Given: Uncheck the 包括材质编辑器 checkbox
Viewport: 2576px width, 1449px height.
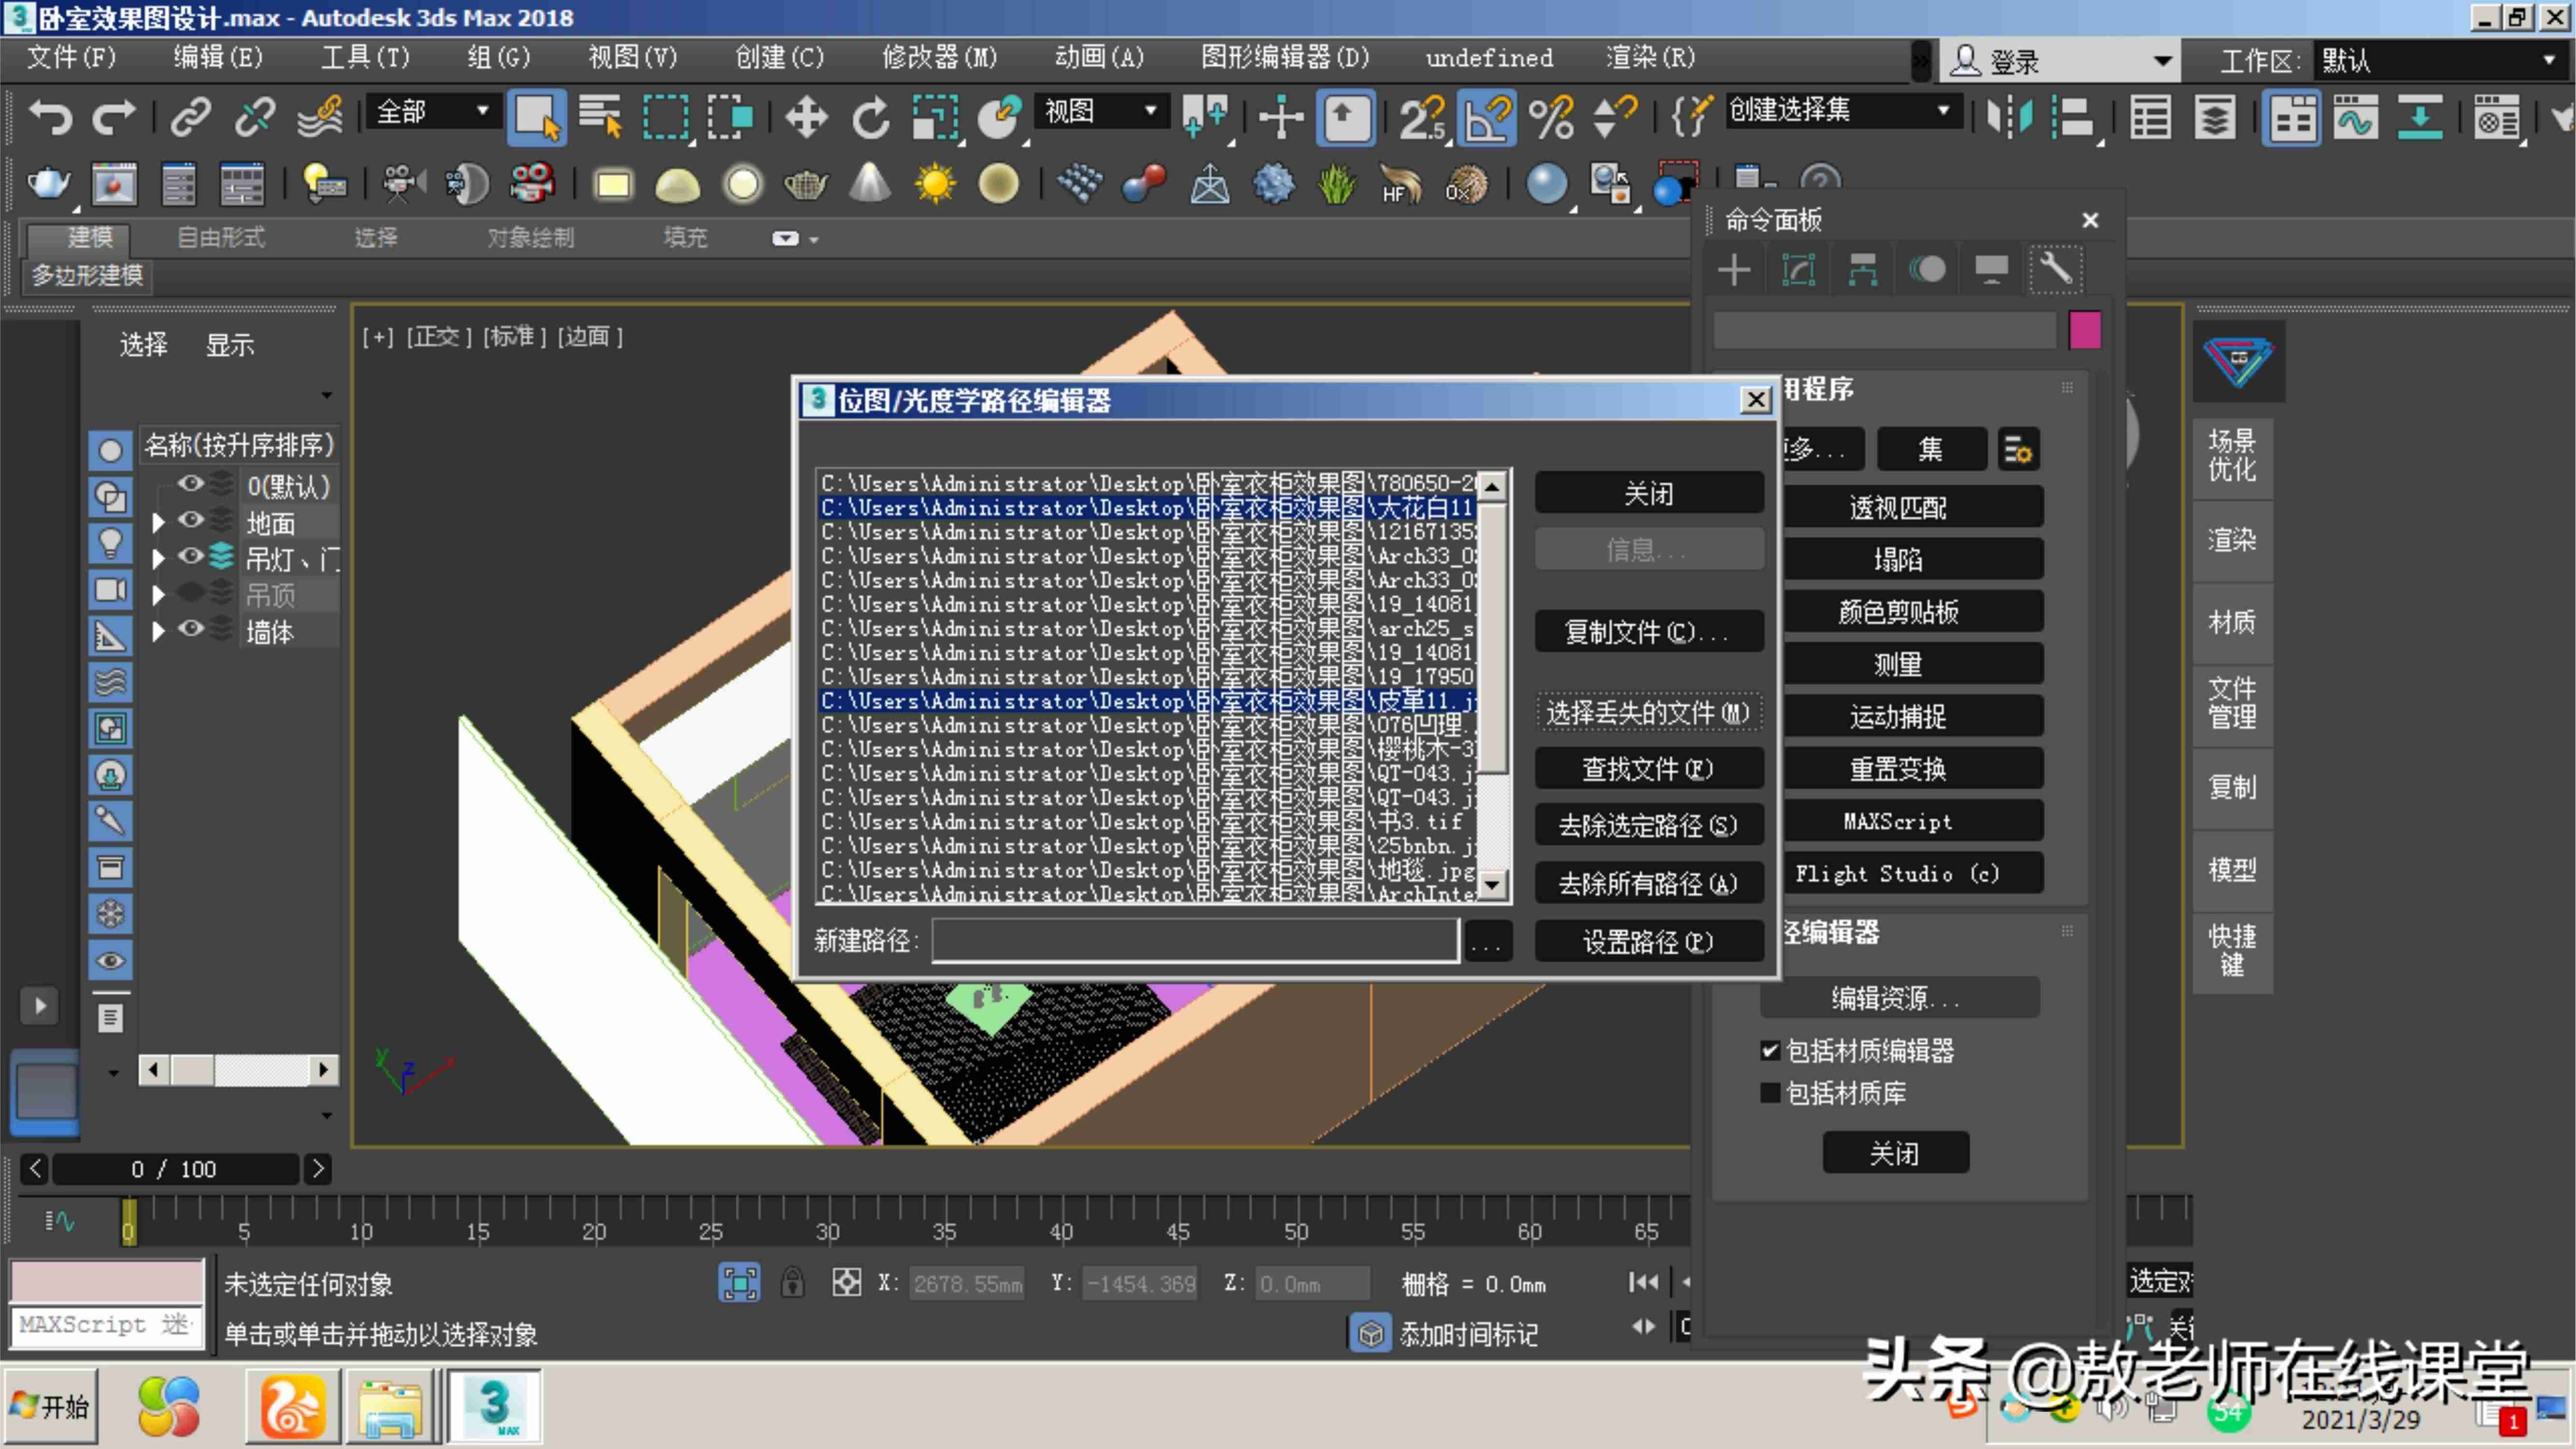Looking at the screenshot, I should pyautogui.click(x=1770, y=1050).
